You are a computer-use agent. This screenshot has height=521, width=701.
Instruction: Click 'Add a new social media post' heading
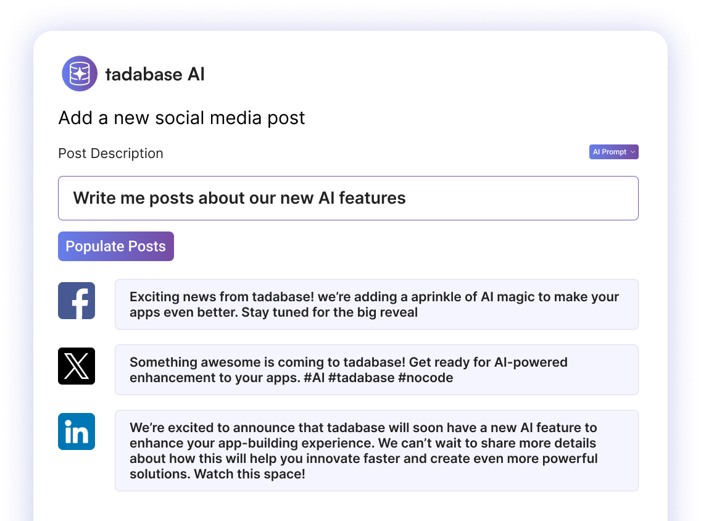coord(181,118)
